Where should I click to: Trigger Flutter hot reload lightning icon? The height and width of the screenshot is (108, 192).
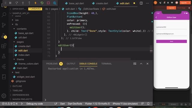(35, 3)
